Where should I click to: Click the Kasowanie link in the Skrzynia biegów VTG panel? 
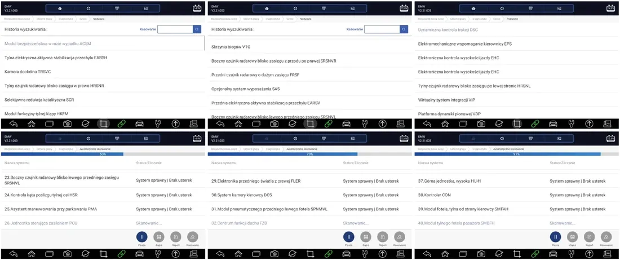coord(355,29)
